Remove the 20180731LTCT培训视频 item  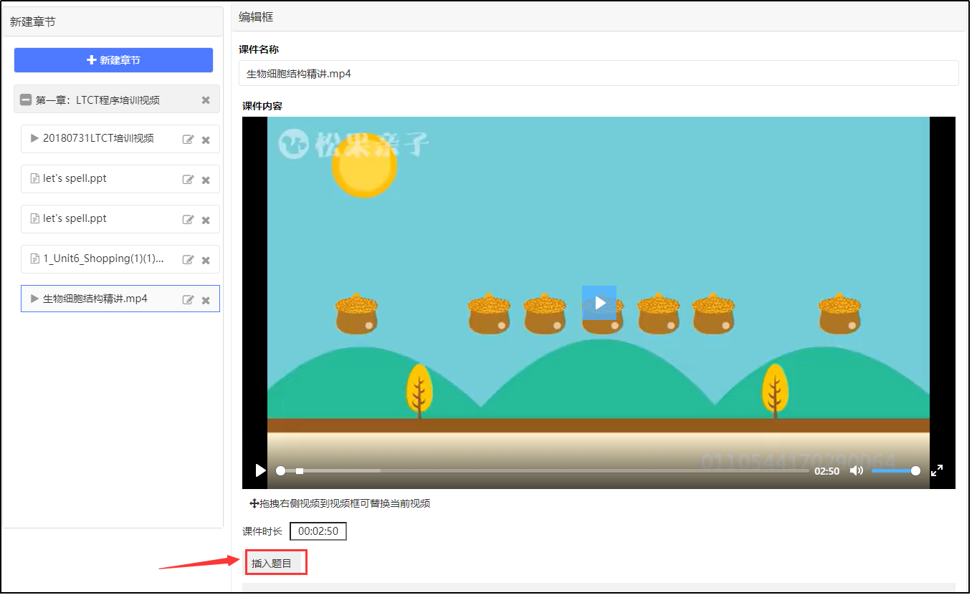pos(206,140)
